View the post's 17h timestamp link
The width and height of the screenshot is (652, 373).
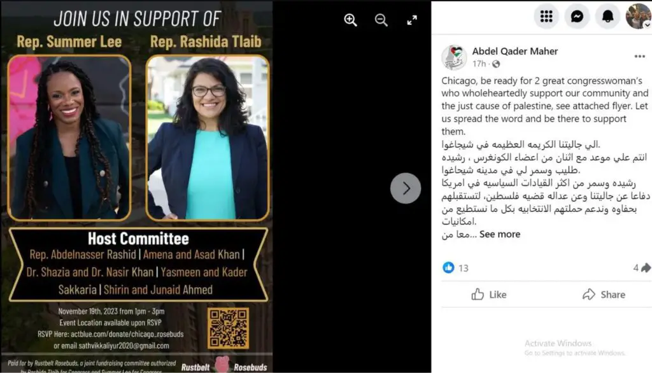(x=479, y=64)
